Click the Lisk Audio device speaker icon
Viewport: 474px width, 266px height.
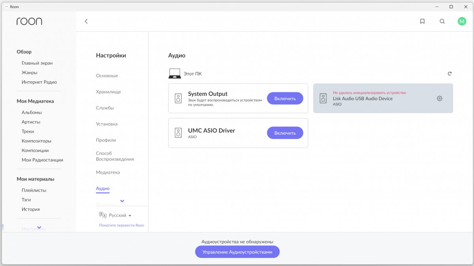click(x=324, y=98)
